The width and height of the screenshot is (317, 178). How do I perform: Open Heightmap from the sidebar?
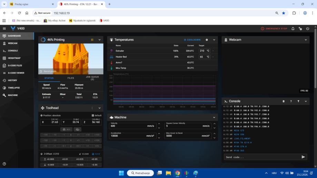tap(14, 58)
